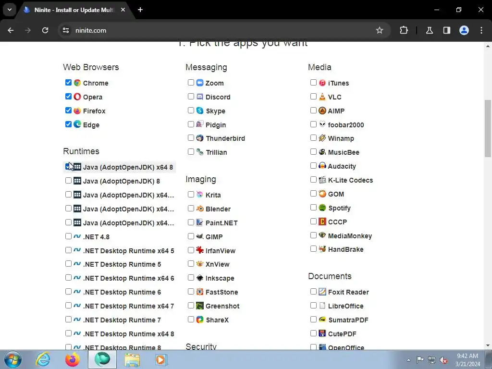Check the Winamp checkbox
Viewport: 492px width, 369px height.
tap(313, 138)
